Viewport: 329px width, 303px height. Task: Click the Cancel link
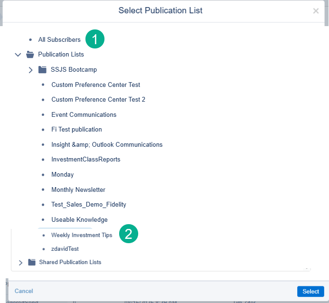tap(24, 291)
